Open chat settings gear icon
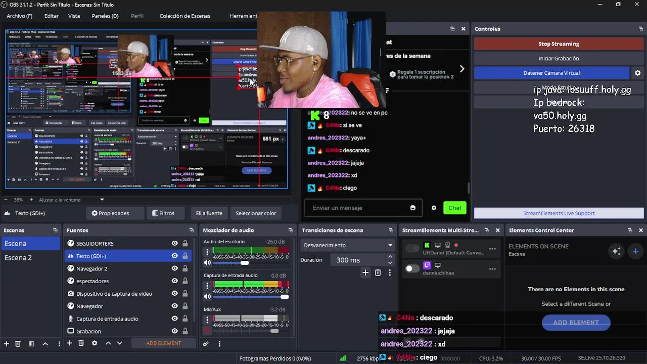This screenshot has width=647, height=364. pyautogui.click(x=434, y=208)
